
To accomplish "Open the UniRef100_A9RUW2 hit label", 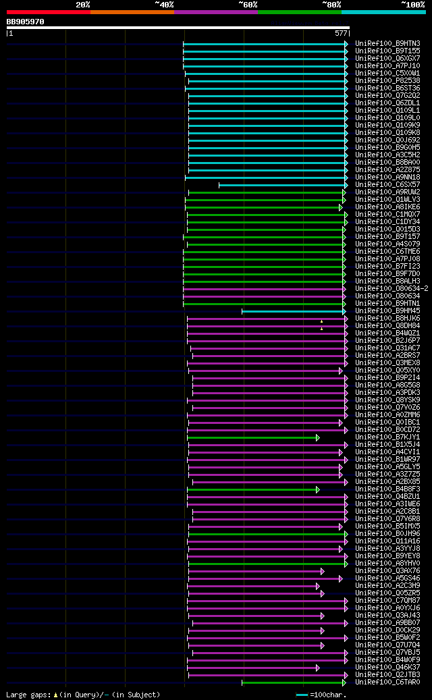I will [387, 192].
